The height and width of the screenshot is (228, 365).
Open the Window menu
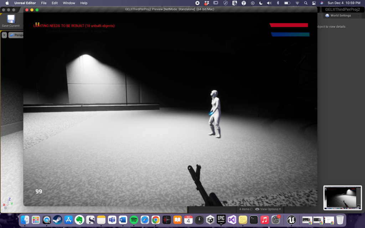click(x=69, y=3)
